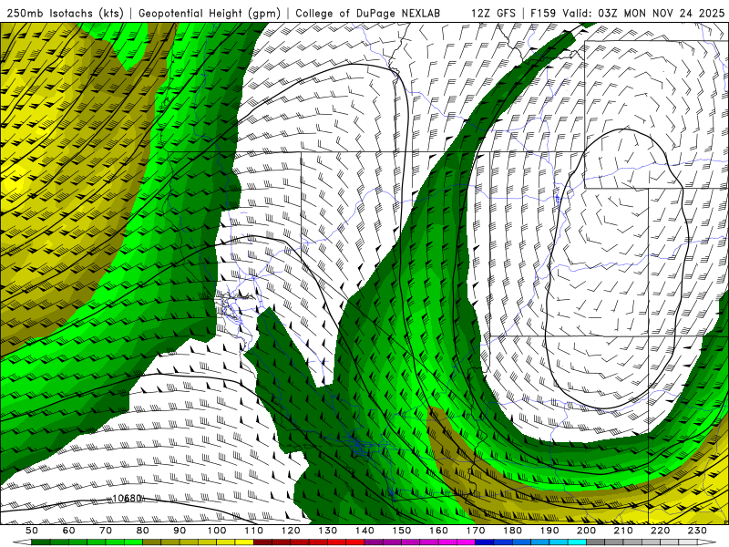This screenshot has width=729, height=547.
Task: Click 'College of DuPage NEXLAB' header text
Action: click(x=368, y=13)
